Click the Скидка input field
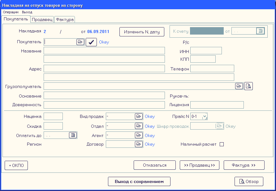The width and height of the screenshot is (276, 191). click(x=53, y=126)
